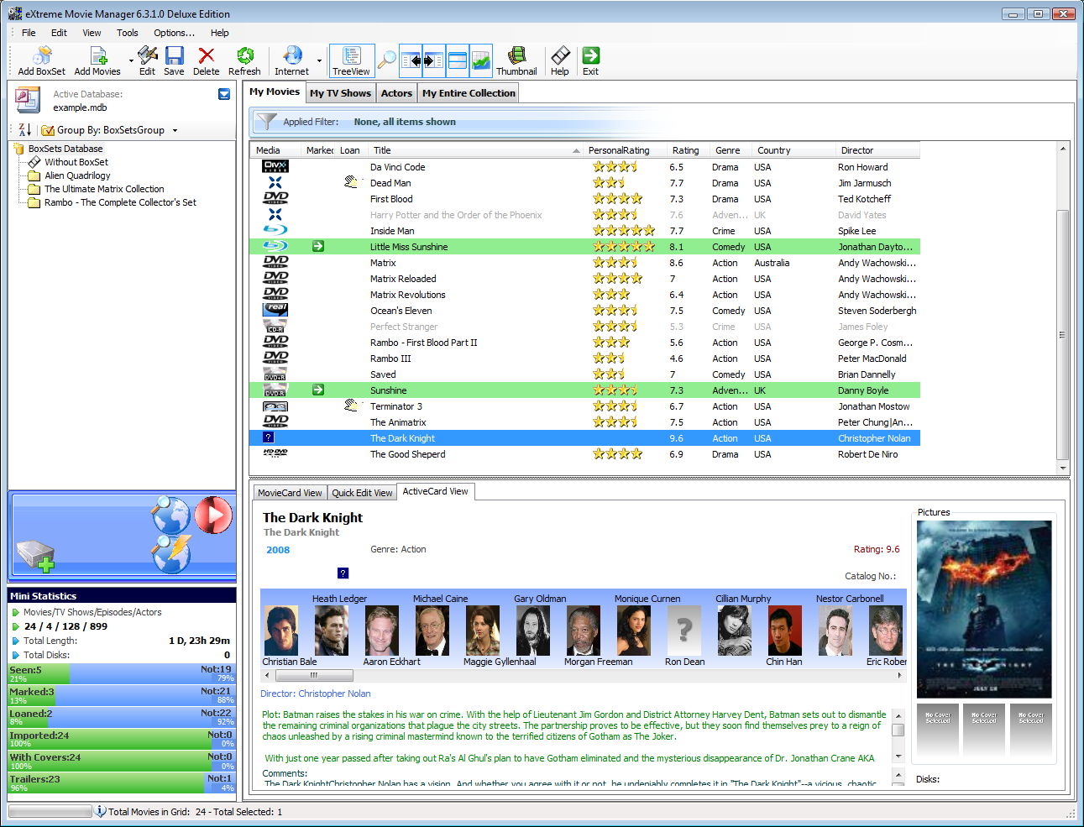Click the magnifier search icon in toolbar

click(386, 60)
